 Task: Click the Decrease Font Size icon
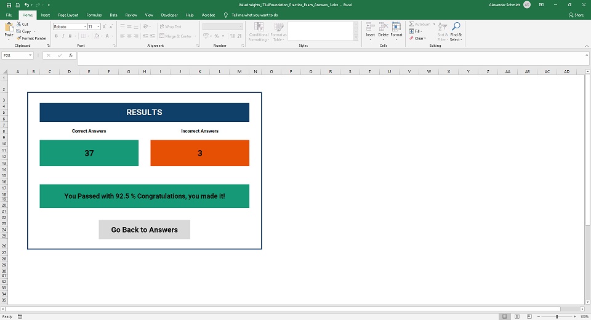click(x=111, y=26)
